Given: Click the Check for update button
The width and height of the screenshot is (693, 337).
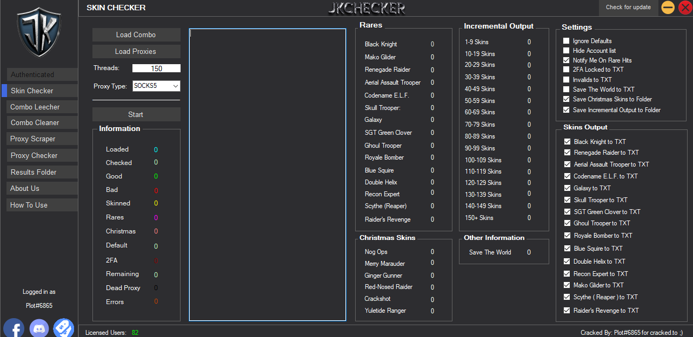Looking at the screenshot, I should (628, 8).
